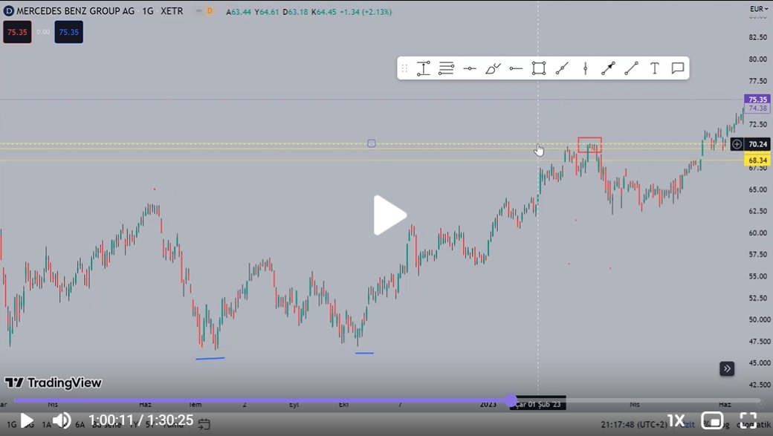
Task: Select the text annotation tool
Action: point(655,68)
